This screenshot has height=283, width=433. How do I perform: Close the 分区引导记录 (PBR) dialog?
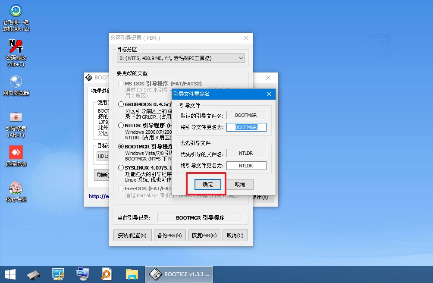[x=246, y=38]
